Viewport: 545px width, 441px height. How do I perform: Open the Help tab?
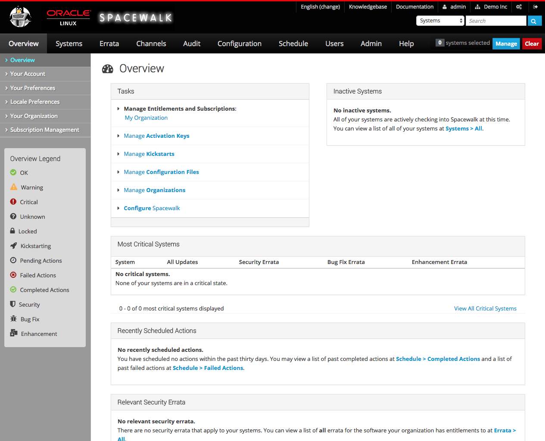coord(406,43)
